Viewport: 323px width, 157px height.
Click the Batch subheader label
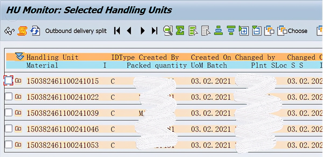(217, 65)
